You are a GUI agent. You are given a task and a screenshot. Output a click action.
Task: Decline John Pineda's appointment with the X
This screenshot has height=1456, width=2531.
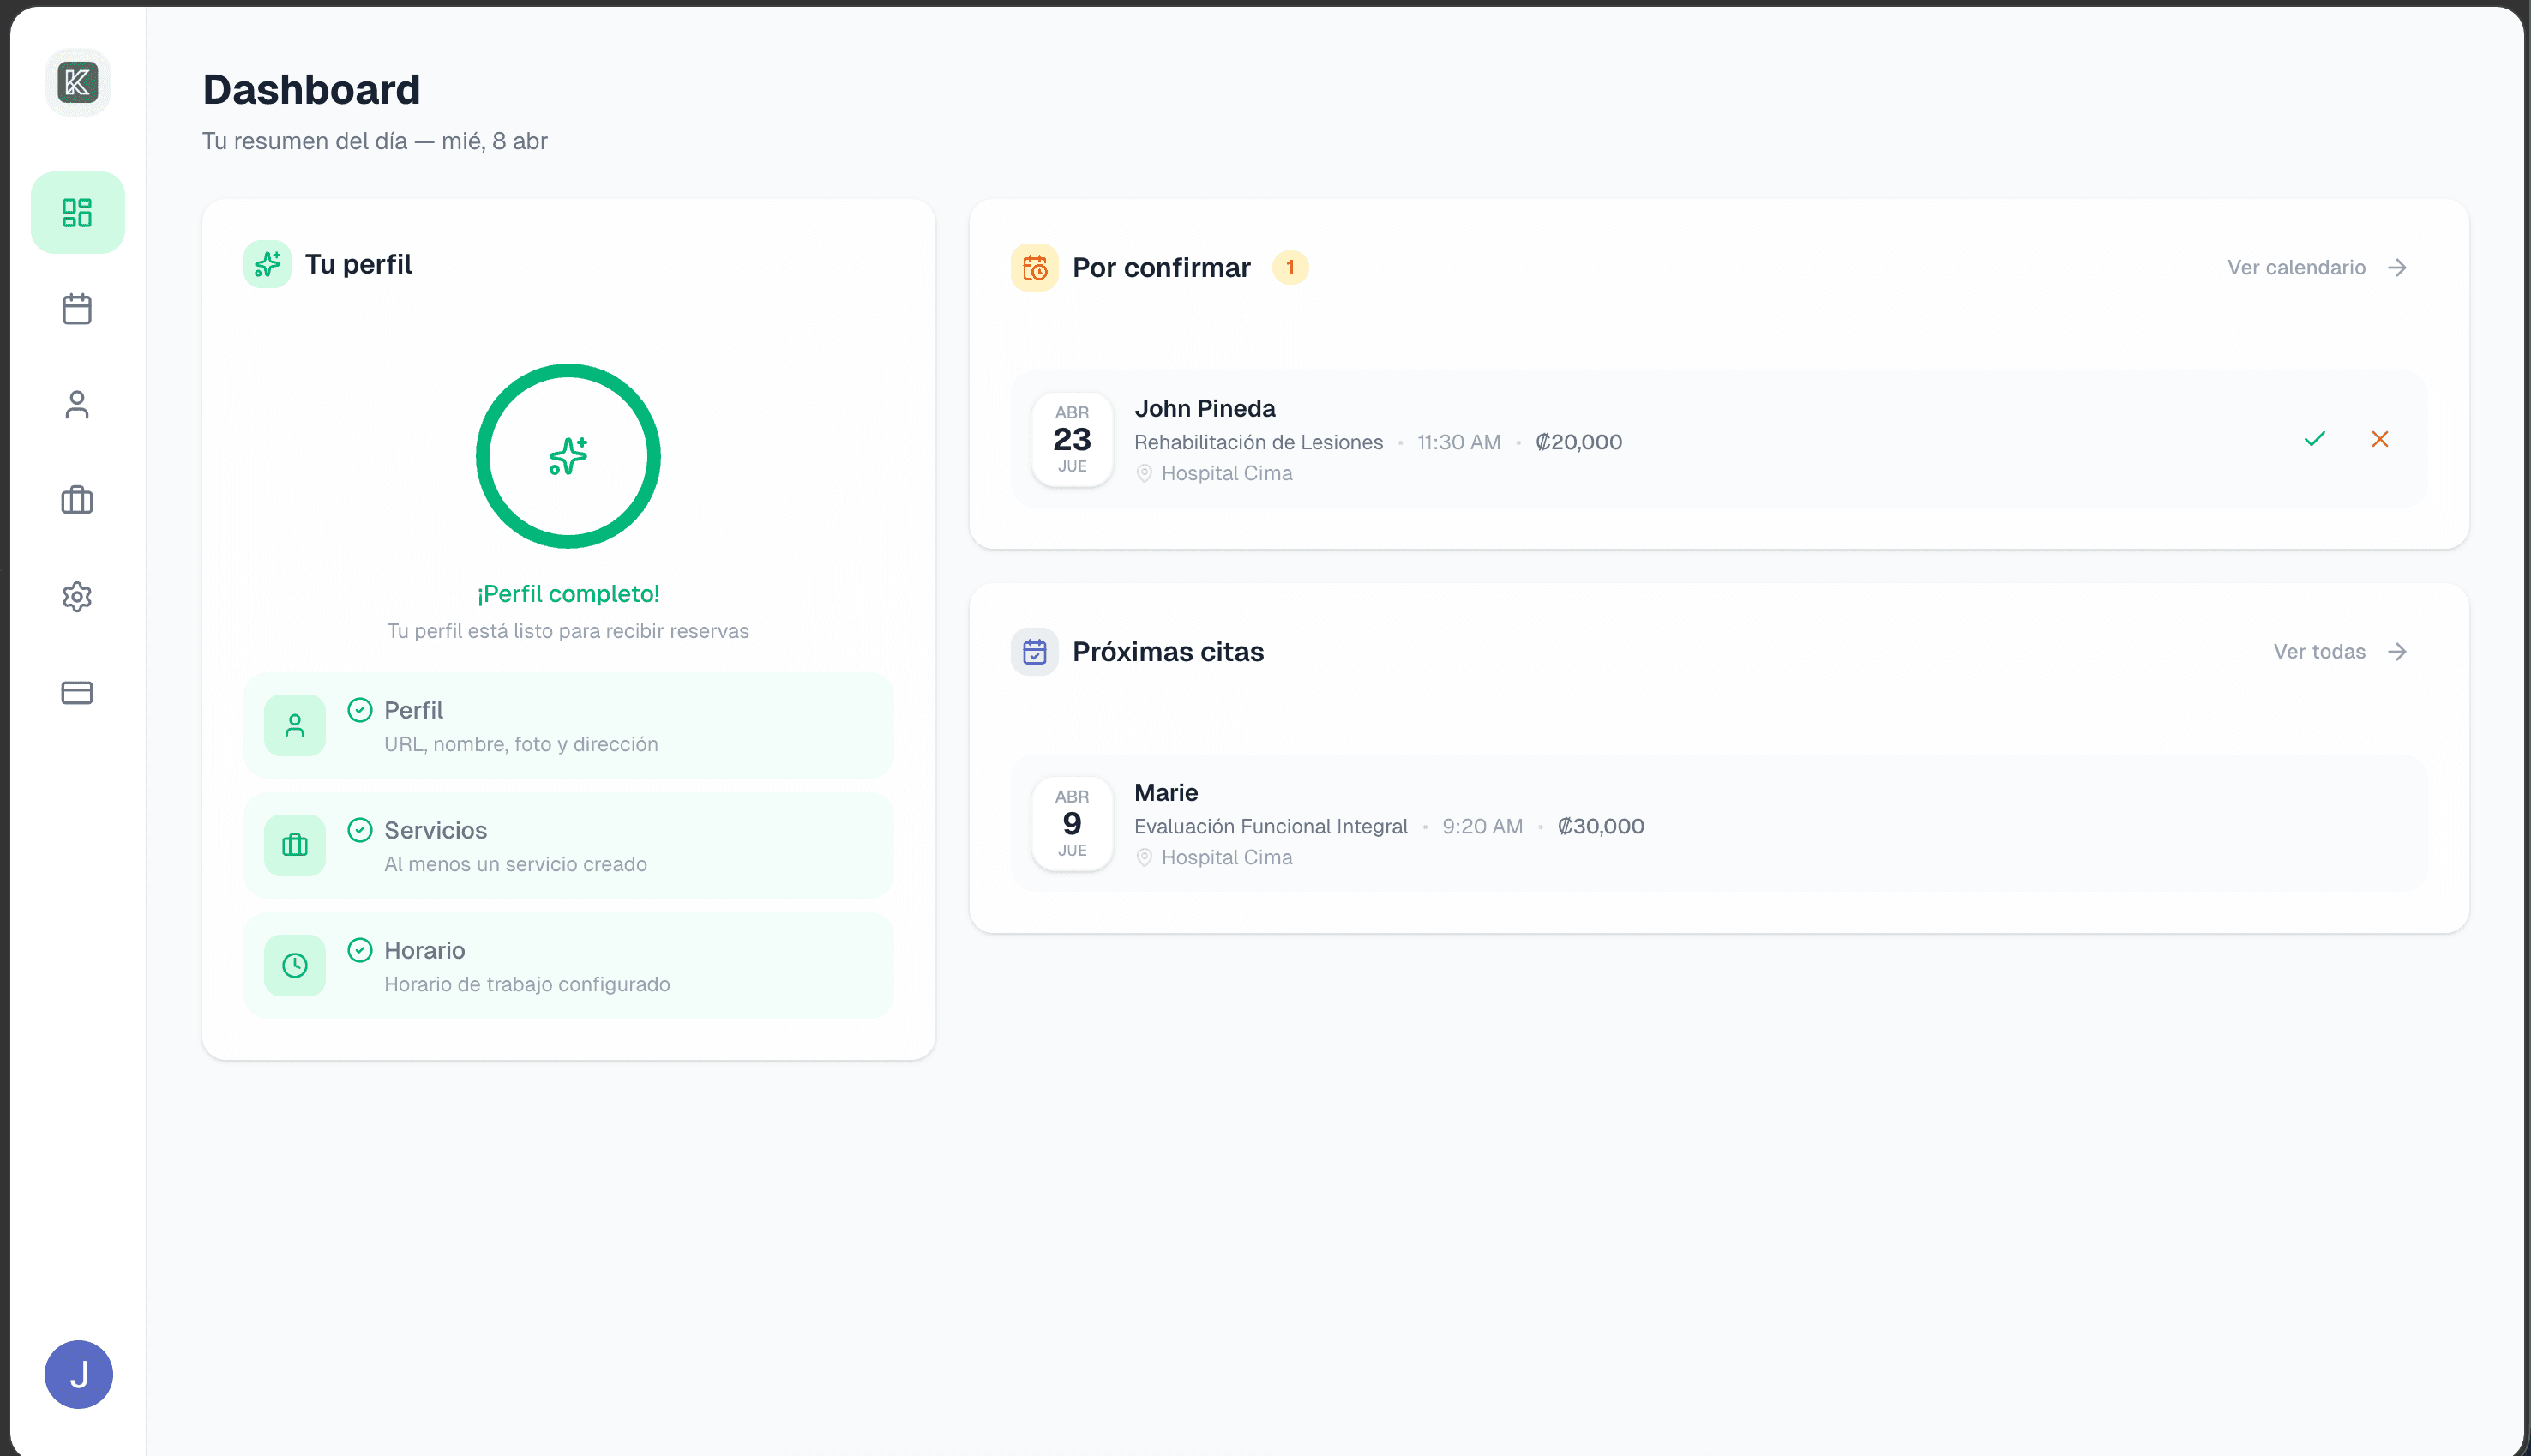(x=2379, y=439)
